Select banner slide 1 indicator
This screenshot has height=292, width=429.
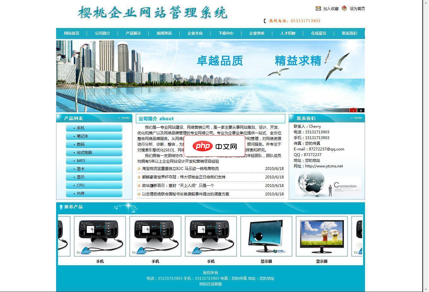point(353,110)
